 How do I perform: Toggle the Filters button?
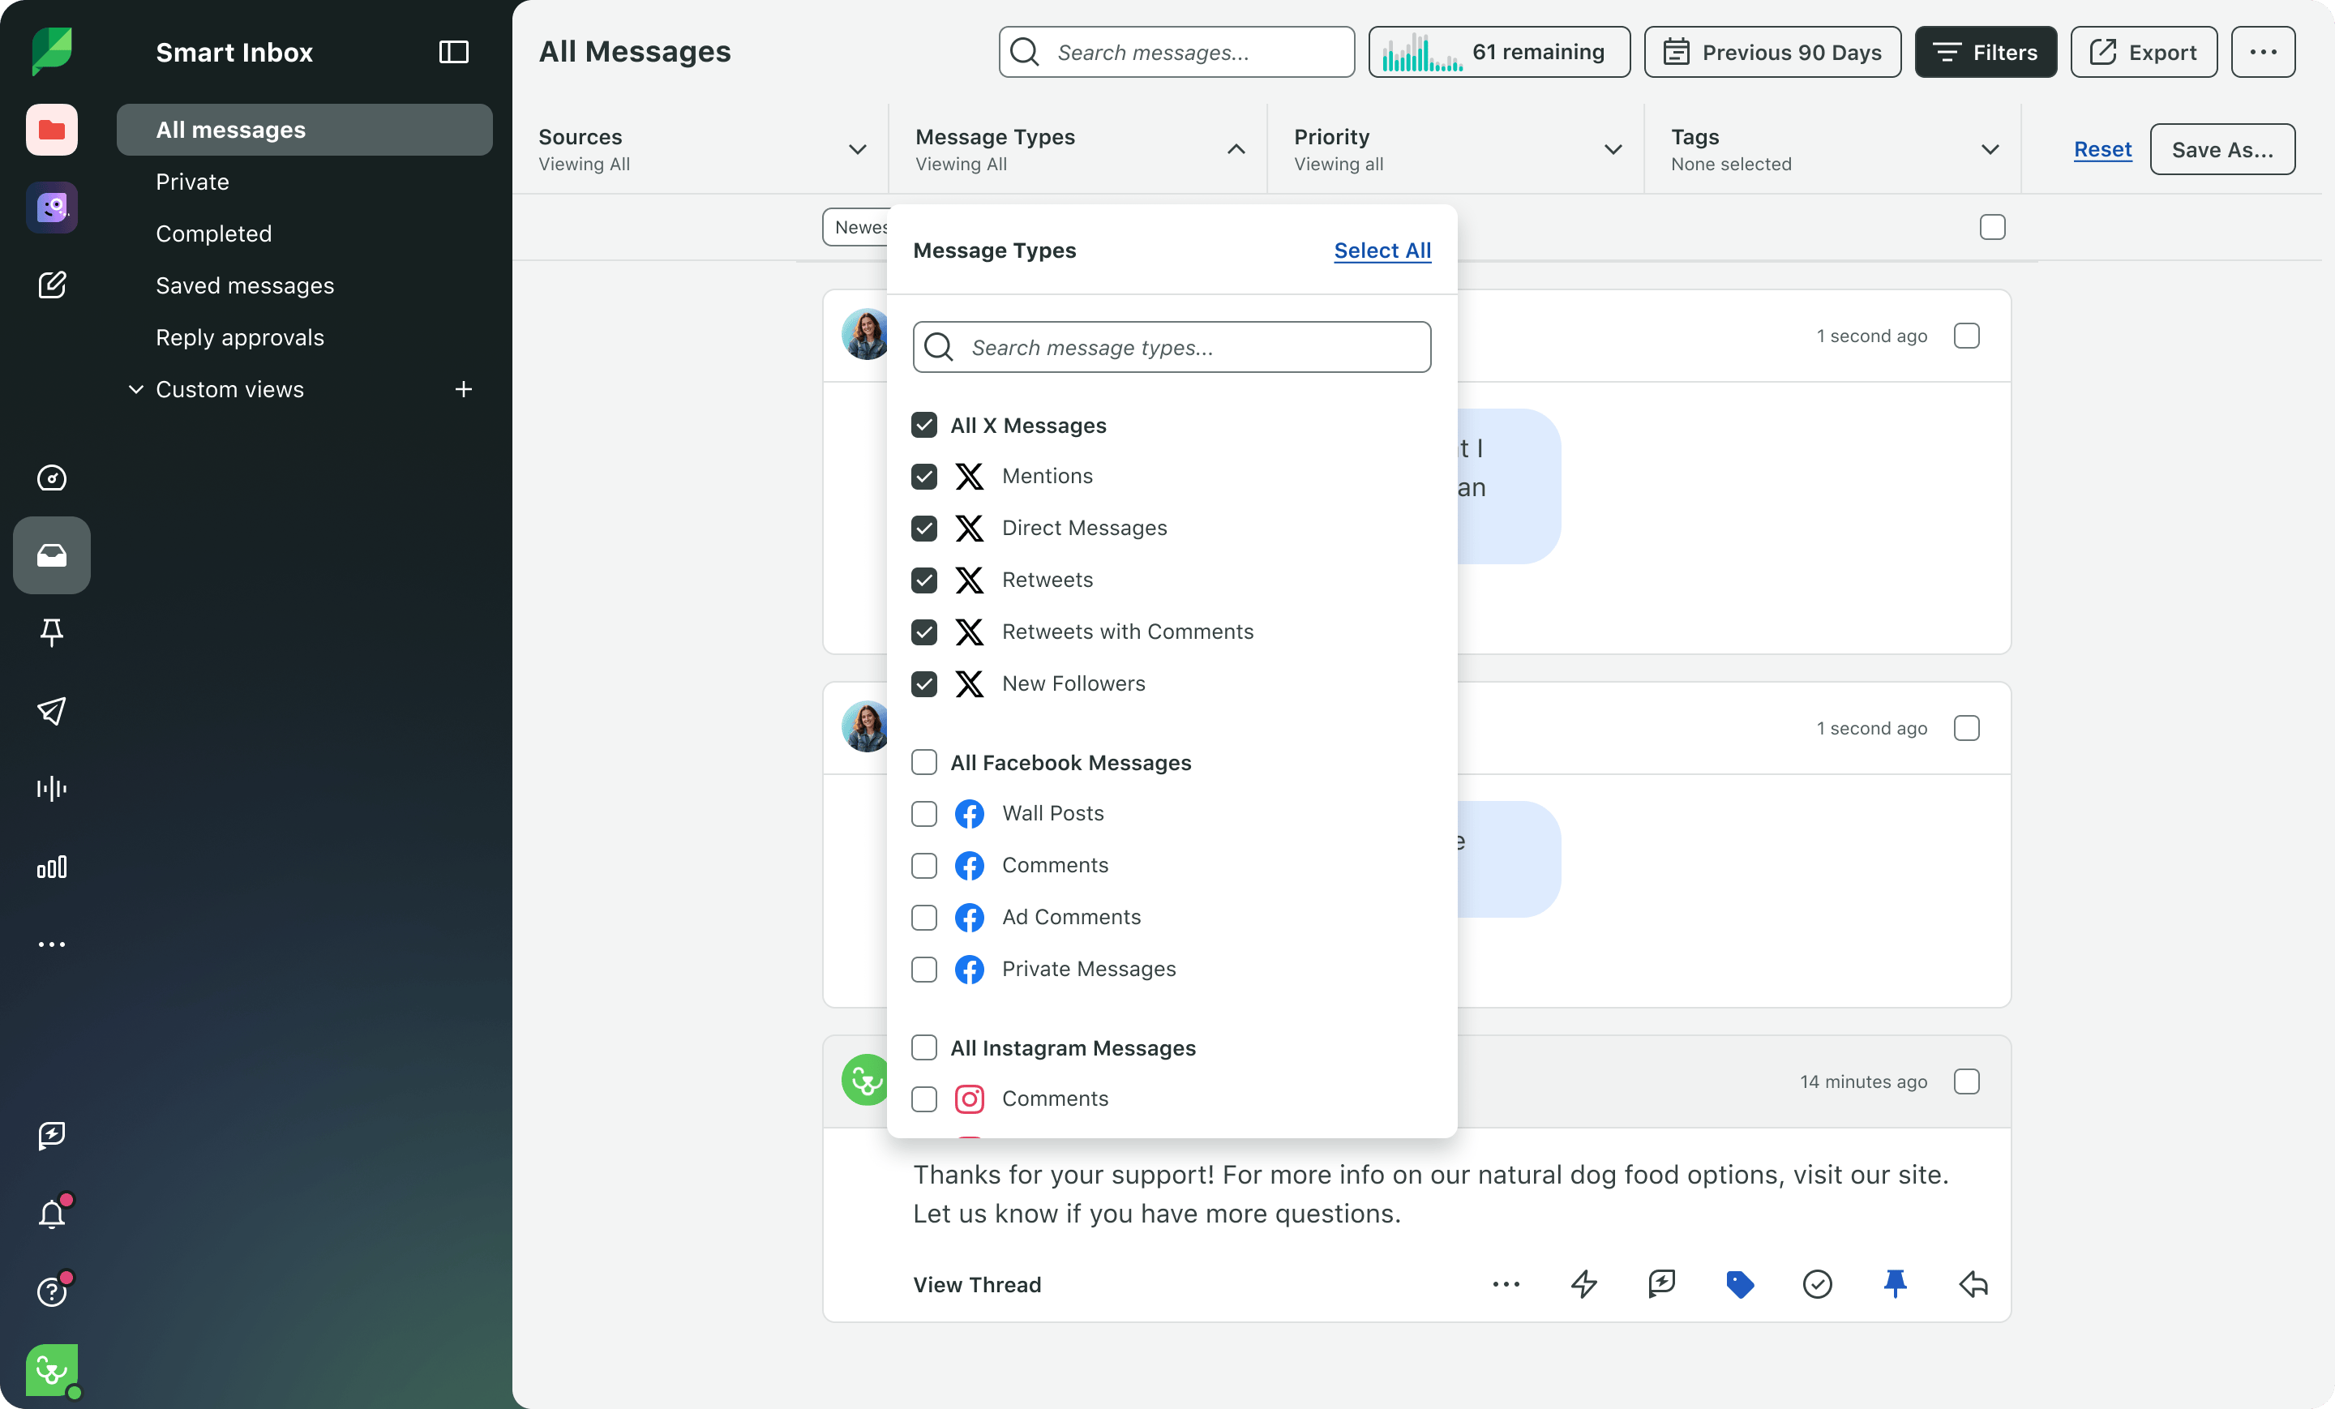pyautogui.click(x=1986, y=52)
